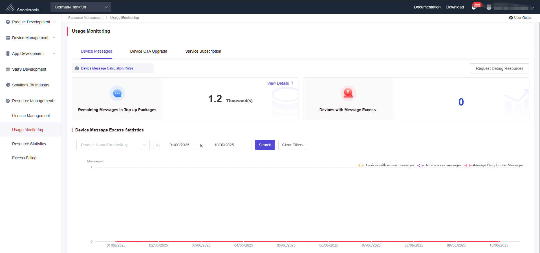Click the Acceleronix logo

pyautogui.click(x=22, y=7)
